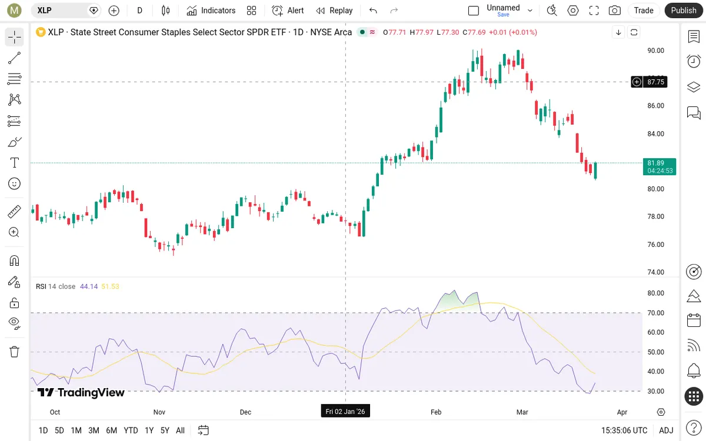Open the notifications bell icon

point(694,371)
